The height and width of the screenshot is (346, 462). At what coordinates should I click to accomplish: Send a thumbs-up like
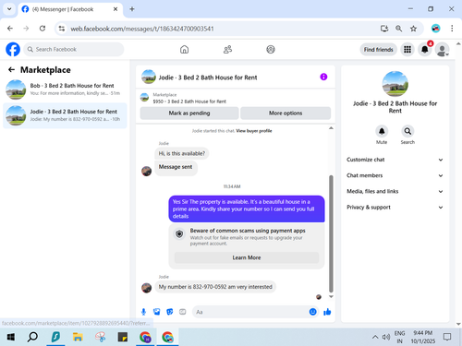[327, 312]
